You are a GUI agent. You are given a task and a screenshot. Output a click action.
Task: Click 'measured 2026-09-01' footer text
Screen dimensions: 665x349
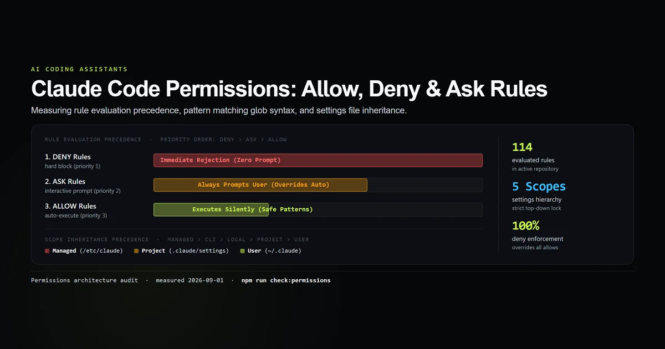click(x=190, y=280)
